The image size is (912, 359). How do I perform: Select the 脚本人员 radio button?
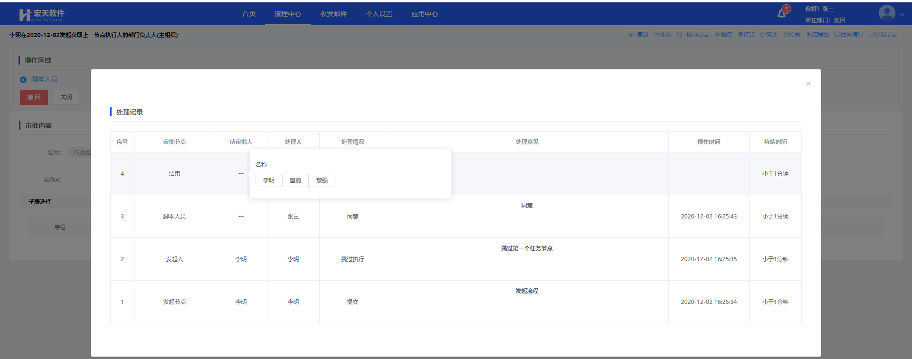coord(23,80)
